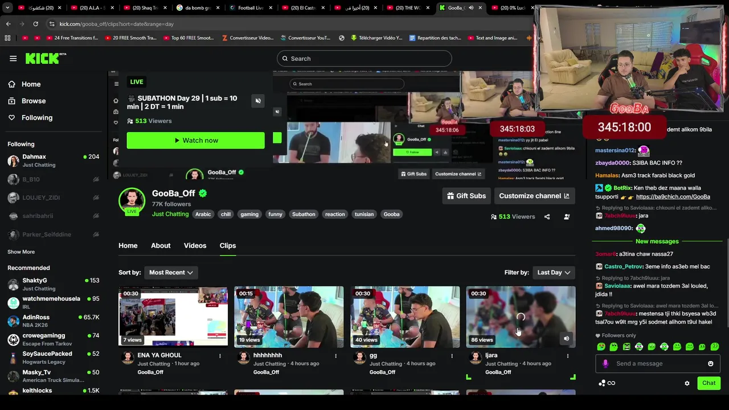Click the GooBa_Off verified badge
729x410 pixels.
point(203,194)
